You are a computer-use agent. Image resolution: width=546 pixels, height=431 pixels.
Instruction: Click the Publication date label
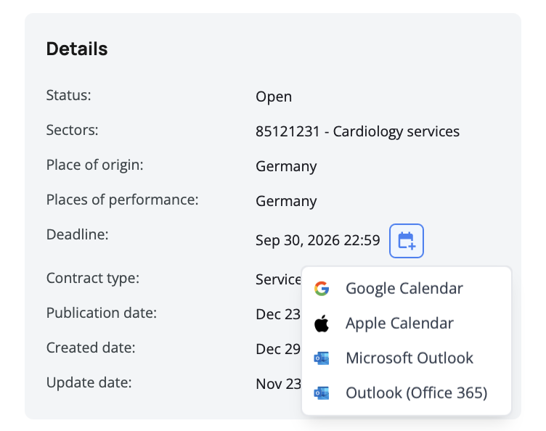pyautogui.click(x=102, y=313)
